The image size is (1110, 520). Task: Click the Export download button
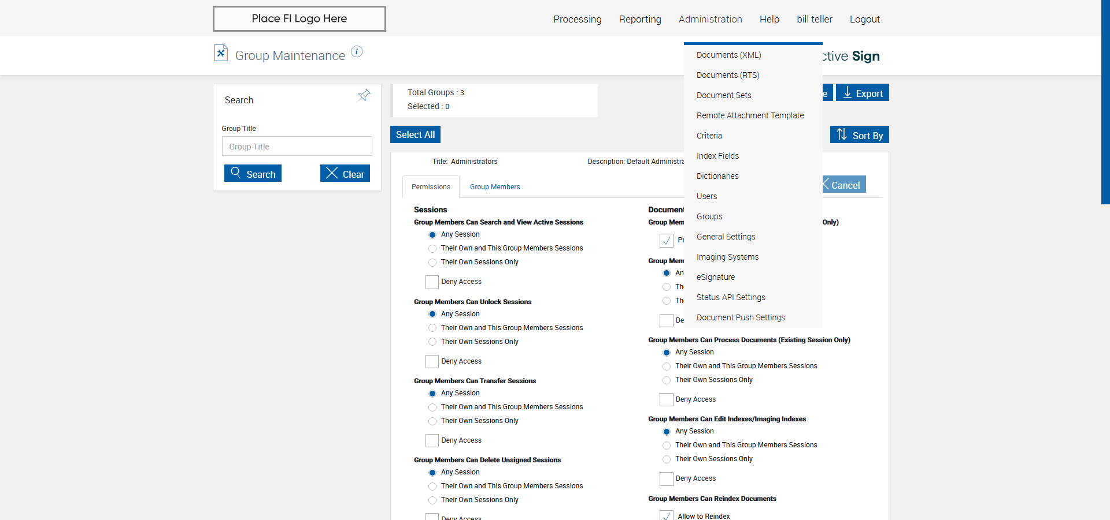click(x=862, y=93)
